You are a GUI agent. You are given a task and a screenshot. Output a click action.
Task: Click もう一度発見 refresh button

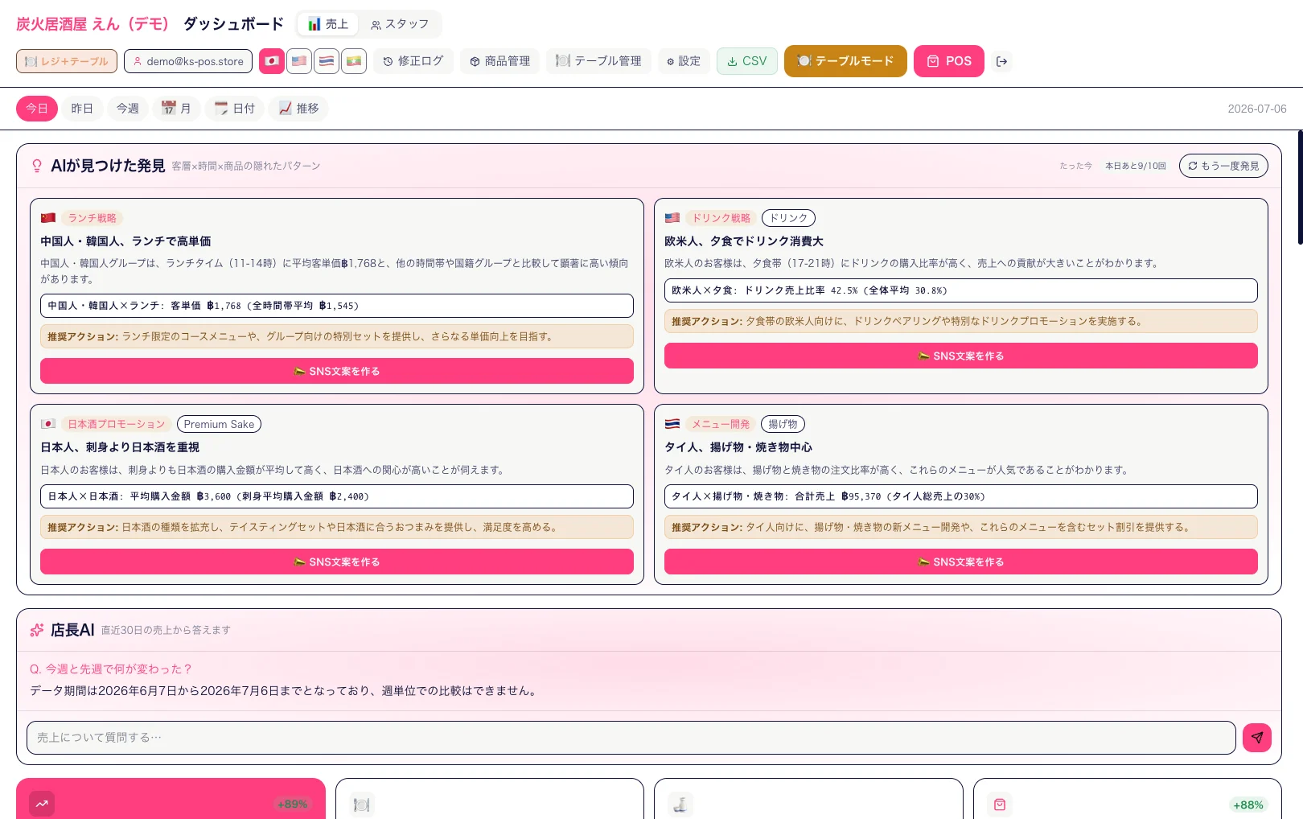click(x=1223, y=166)
